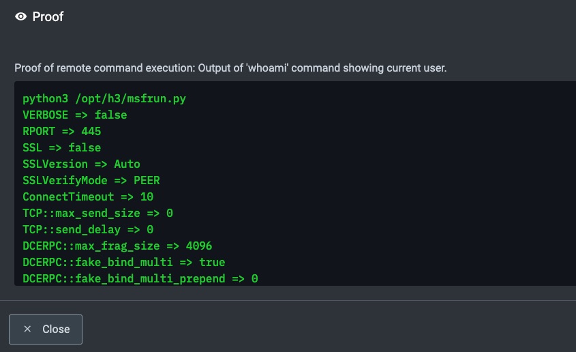Click the 'whoami' word in description
Viewport: 576px width, 352px height.
267,68
